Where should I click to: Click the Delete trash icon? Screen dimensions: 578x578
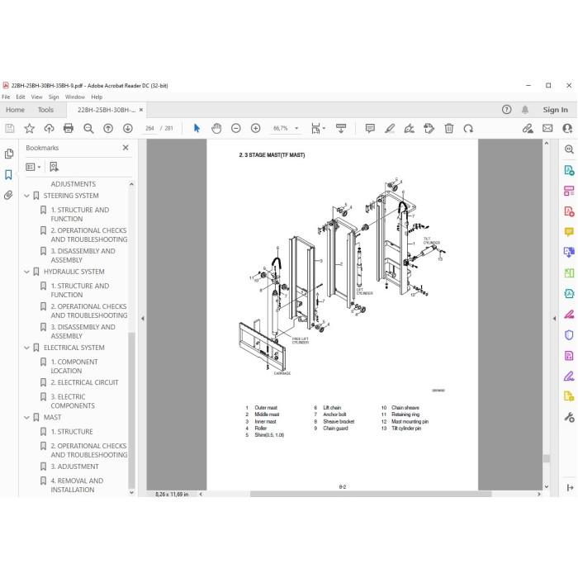[x=449, y=128]
